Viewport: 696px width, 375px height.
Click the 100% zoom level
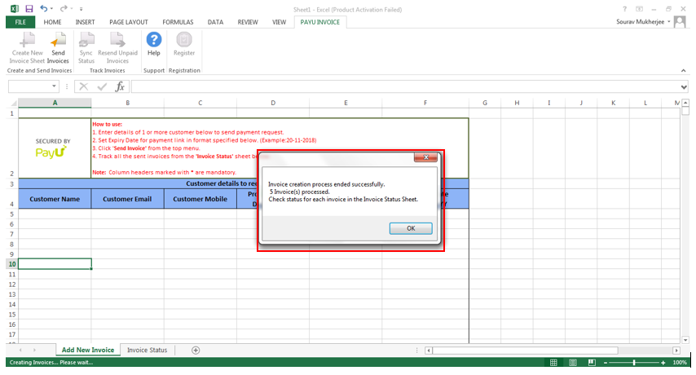coord(680,363)
